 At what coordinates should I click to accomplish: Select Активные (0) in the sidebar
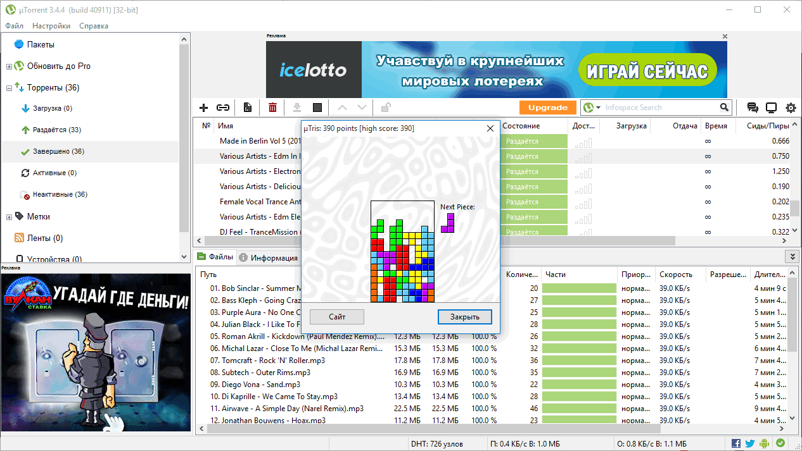[54, 173]
